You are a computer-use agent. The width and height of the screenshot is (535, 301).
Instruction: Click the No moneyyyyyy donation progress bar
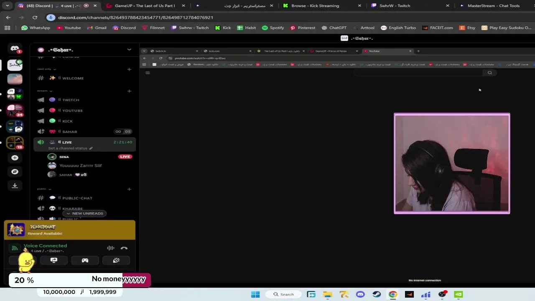[x=79, y=280]
